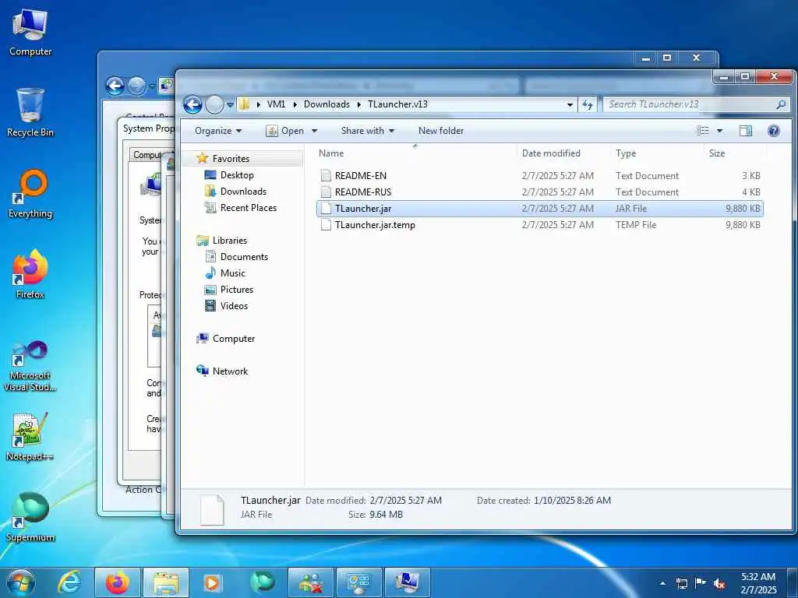
Task: Show hidden tray icons arrow
Action: click(x=662, y=583)
